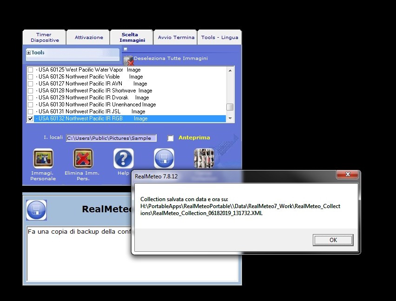Select the highlighted USA 60132 row text
This screenshot has height=301, width=396.
(x=130, y=118)
